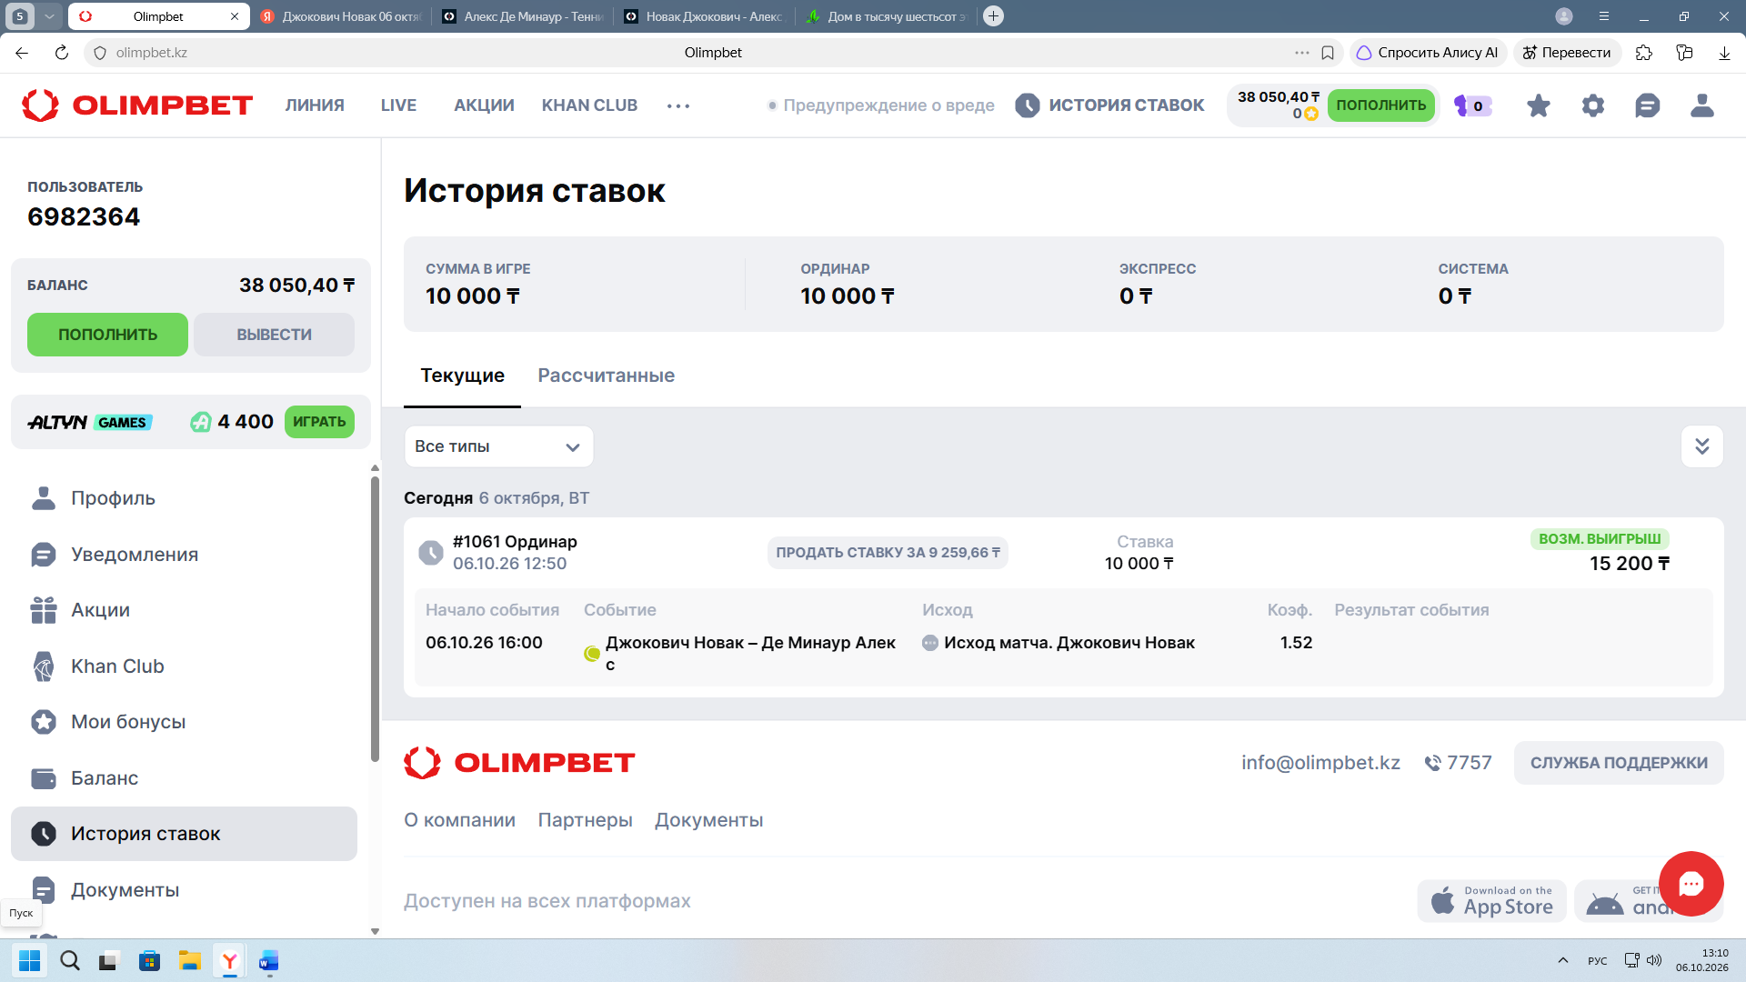Click the purple bonus counter badge
This screenshot has width=1746, height=982.
[x=1472, y=105]
